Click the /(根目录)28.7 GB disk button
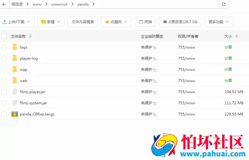This screenshot has width=249, height=160. 180,22
